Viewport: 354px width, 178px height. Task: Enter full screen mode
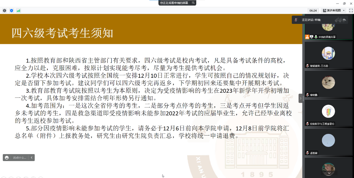[351, 11]
